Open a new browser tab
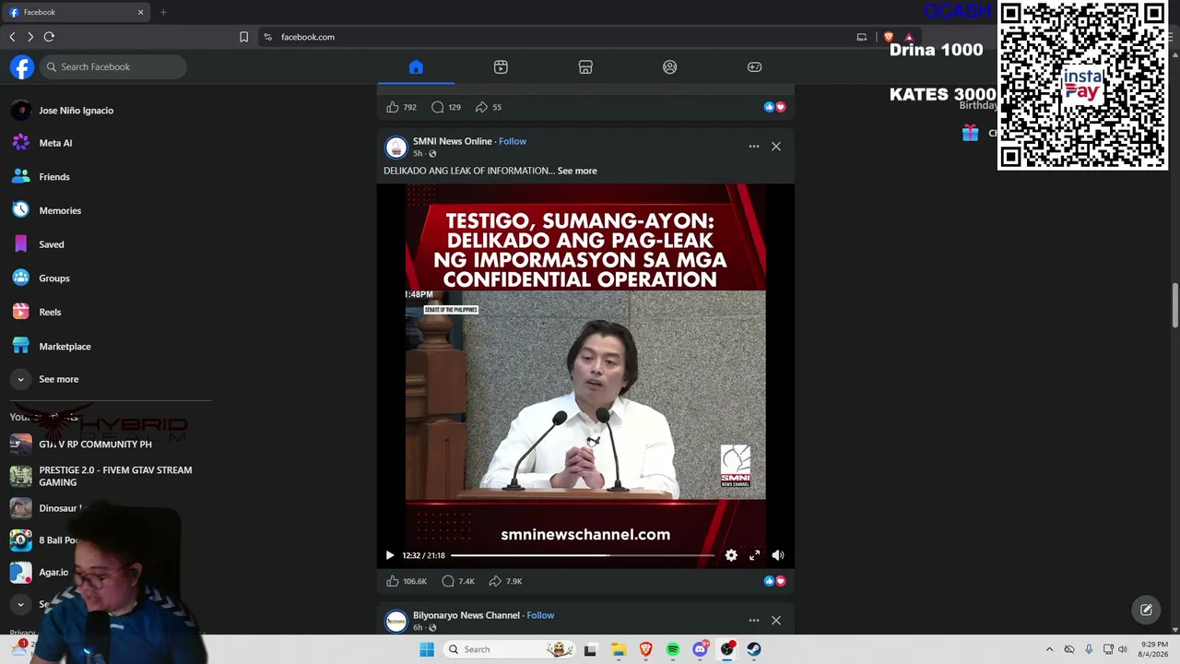1180x664 pixels. tap(163, 12)
